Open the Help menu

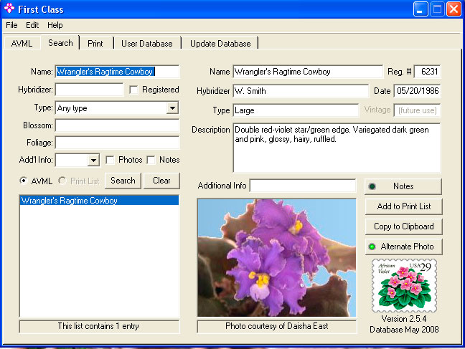click(x=55, y=25)
